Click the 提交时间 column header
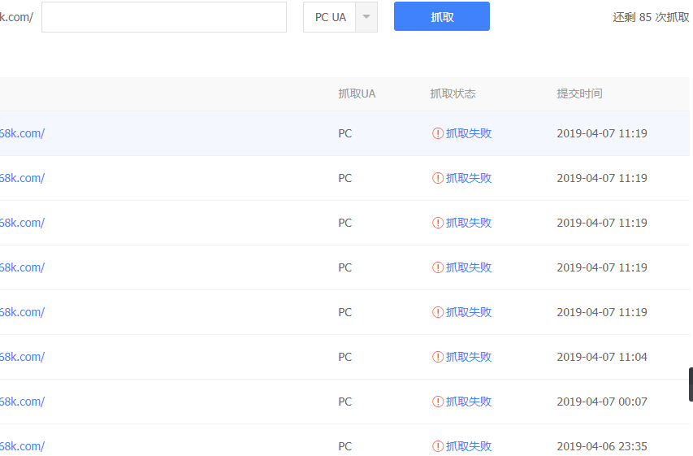This screenshot has width=693, height=456. (579, 93)
